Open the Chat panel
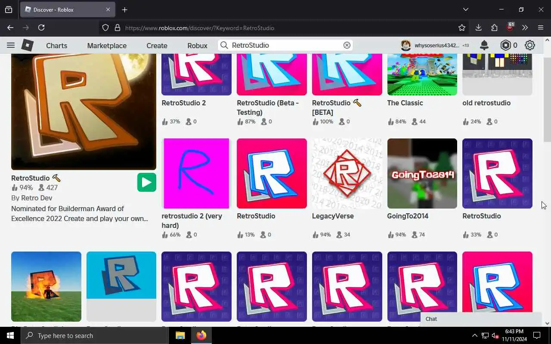This screenshot has height=344, width=551. [481, 319]
